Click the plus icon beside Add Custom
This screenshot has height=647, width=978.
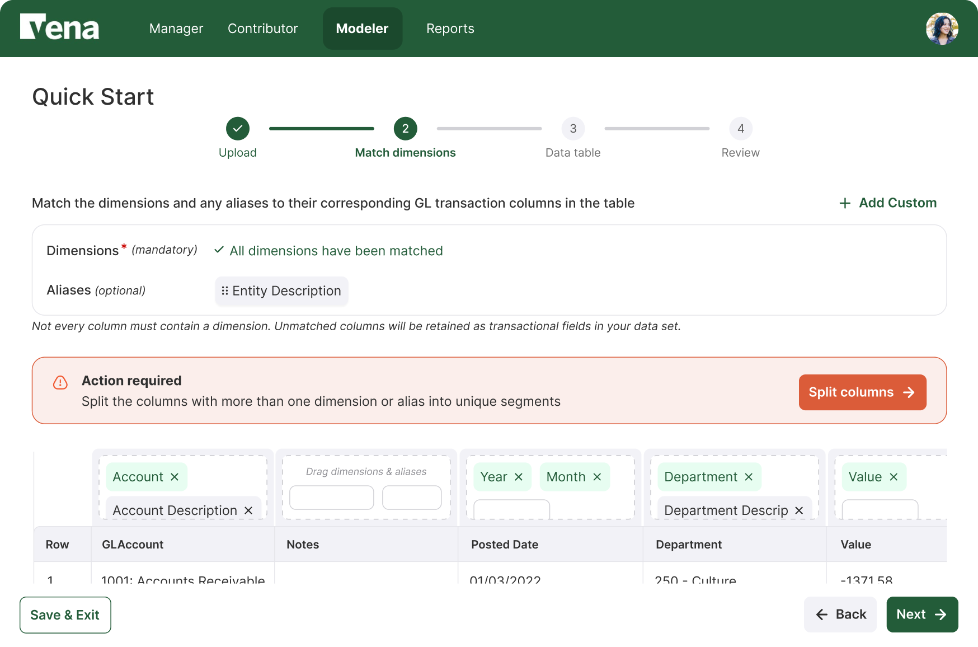(x=845, y=203)
